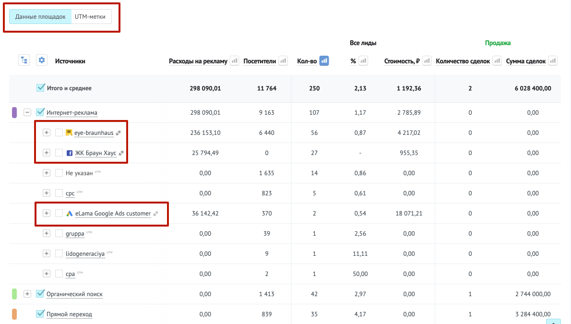The width and height of the screenshot is (571, 324).
Task: Show chart for Посетители column
Action: (x=283, y=61)
